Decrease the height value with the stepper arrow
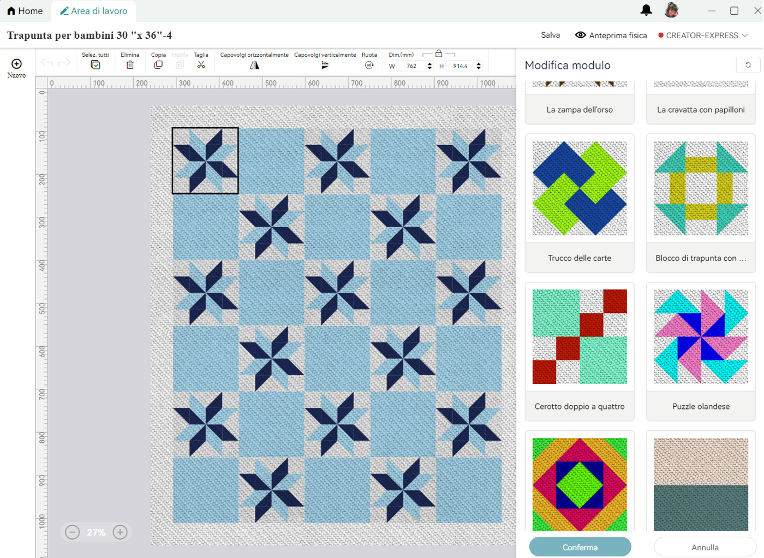 tap(479, 68)
